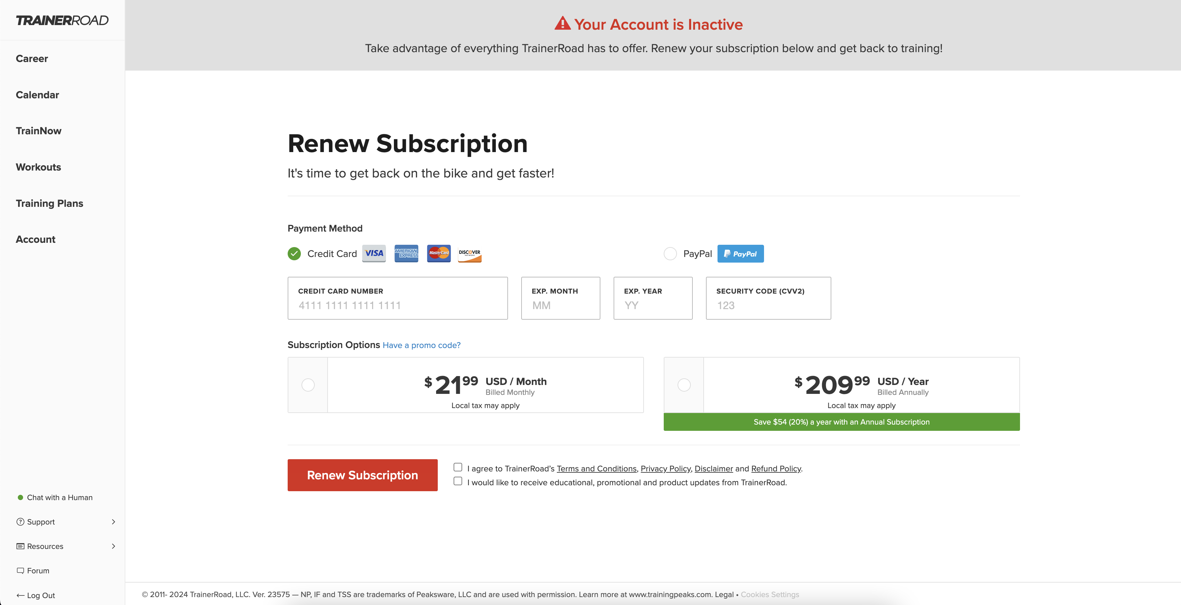Image resolution: width=1181 pixels, height=605 pixels.
Task: Click the credit card number field
Action: (398, 298)
